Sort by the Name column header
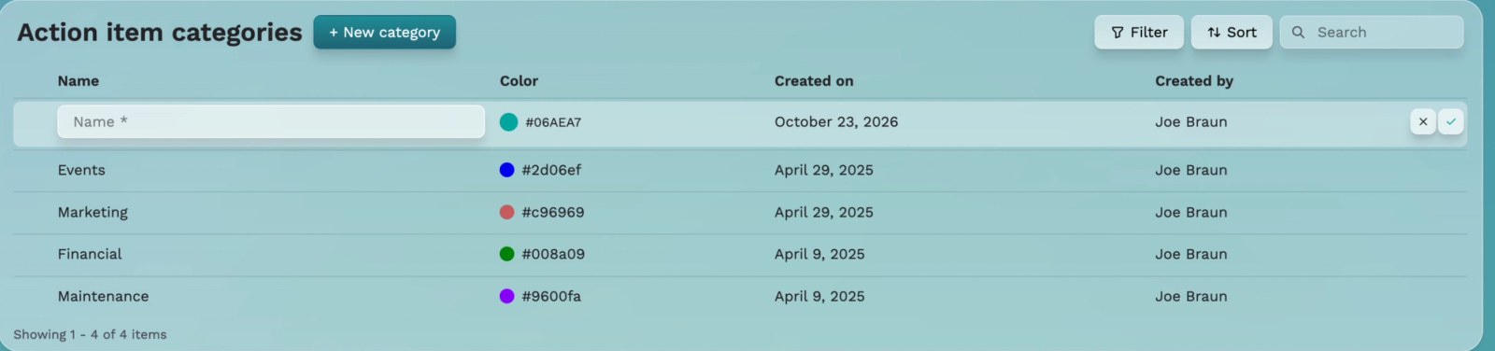 pos(78,81)
